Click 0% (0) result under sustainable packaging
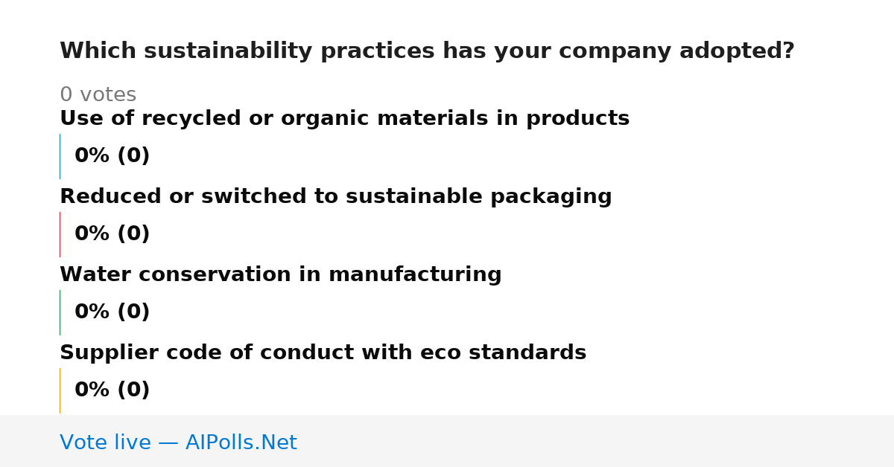 tap(112, 234)
